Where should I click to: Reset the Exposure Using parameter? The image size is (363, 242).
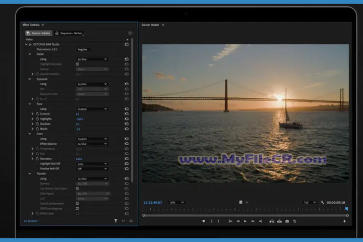127,84
